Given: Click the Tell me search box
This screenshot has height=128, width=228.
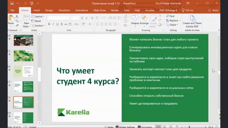Looking at the screenshot, I should [188, 10].
